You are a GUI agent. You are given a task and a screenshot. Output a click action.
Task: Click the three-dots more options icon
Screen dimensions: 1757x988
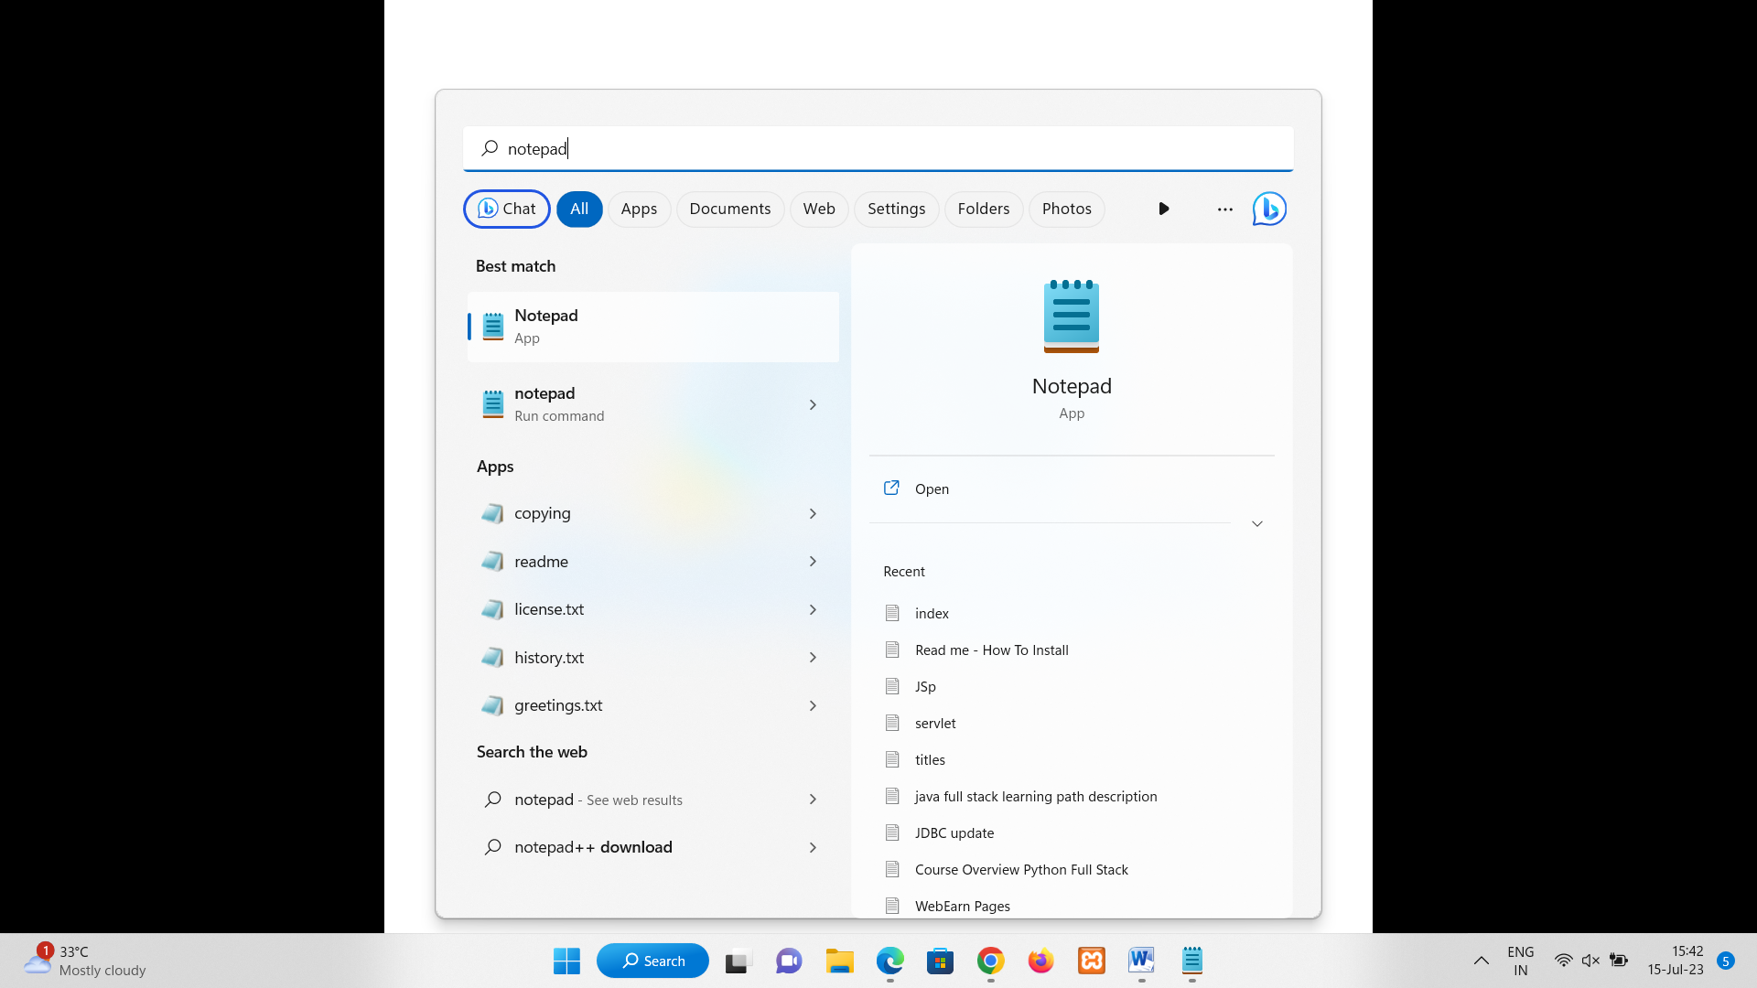coord(1224,209)
